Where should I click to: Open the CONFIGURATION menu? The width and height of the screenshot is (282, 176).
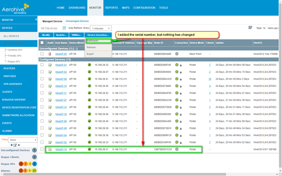(144, 8)
